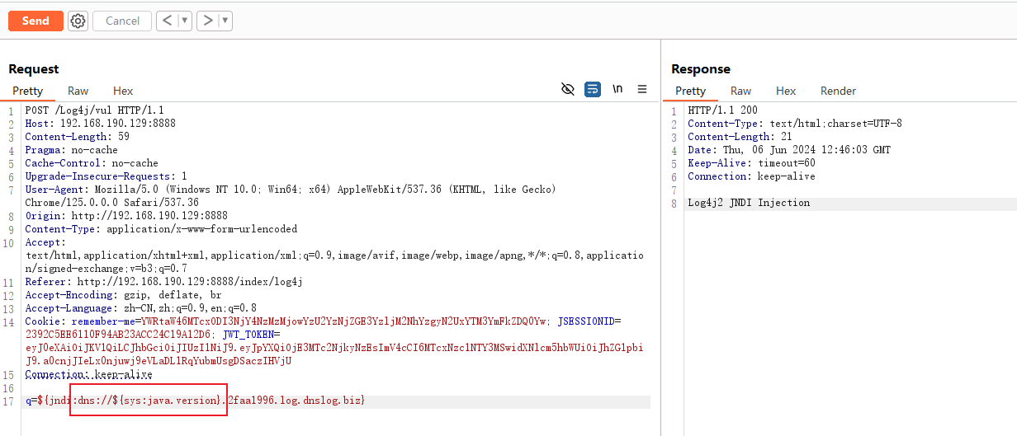Switch to Response Render tab
Viewport: 1017px width, 436px height.
point(838,91)
